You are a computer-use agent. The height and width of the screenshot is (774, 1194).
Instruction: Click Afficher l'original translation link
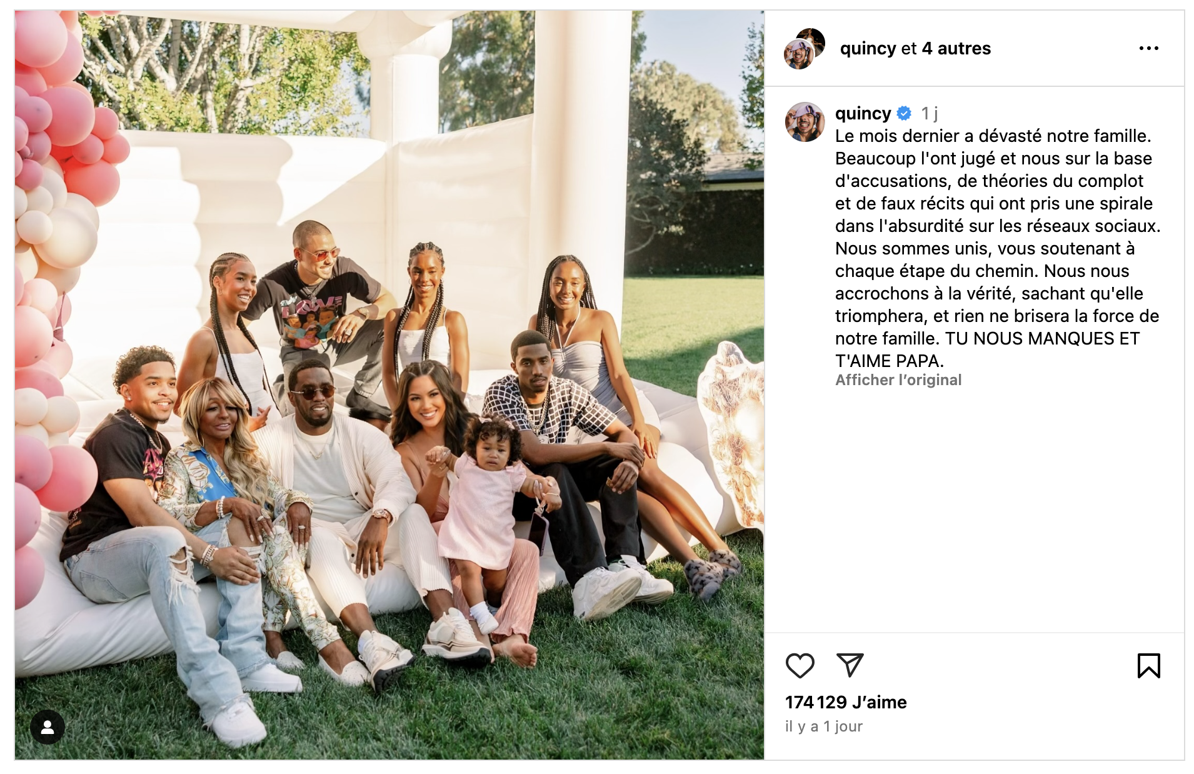(898, 380)
